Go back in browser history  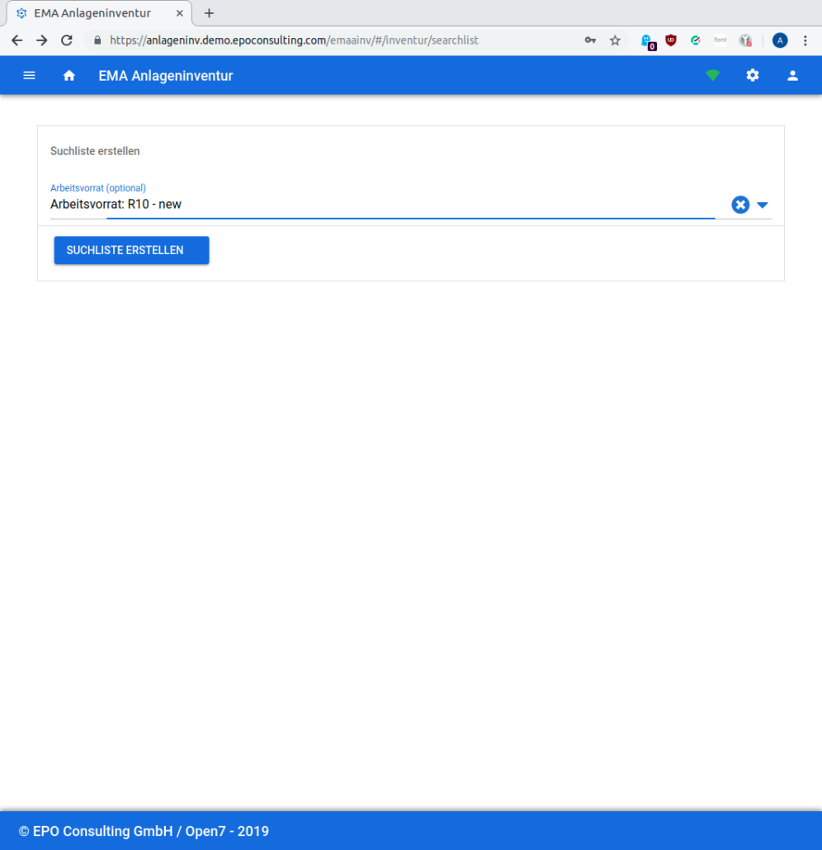click(17, 40)
